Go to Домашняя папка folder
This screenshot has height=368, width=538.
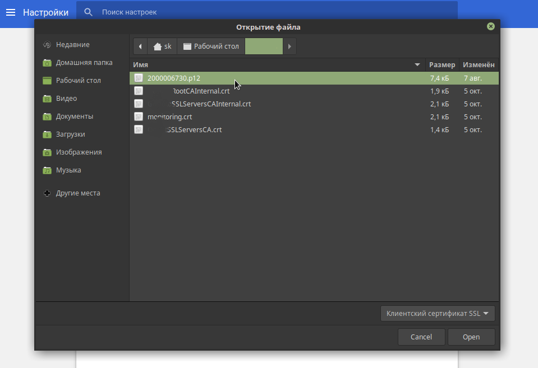pos(84,63)
